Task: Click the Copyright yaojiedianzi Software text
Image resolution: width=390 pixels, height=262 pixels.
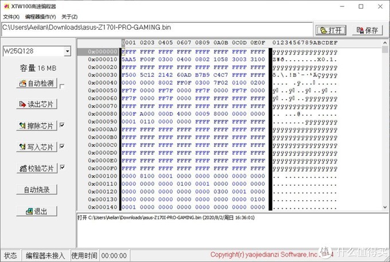Action: click(264, 255)
